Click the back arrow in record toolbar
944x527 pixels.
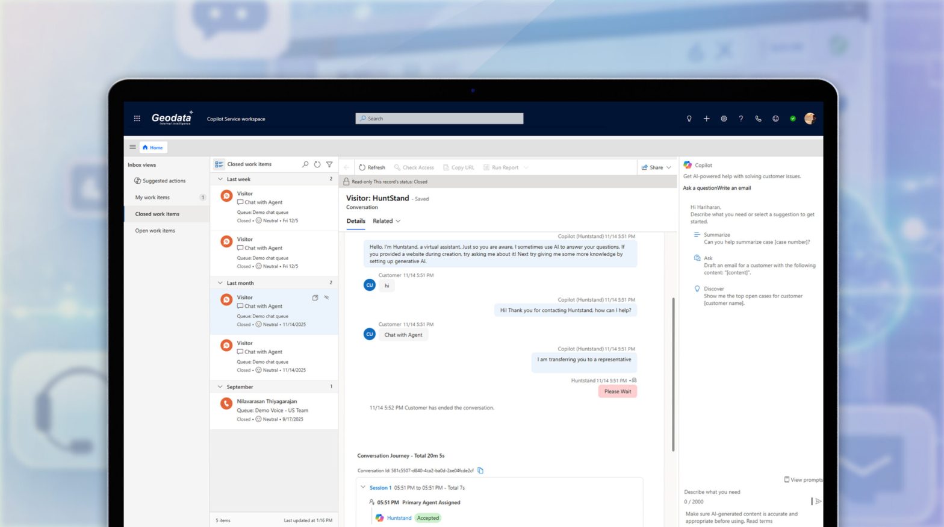[x=347, y=167]
